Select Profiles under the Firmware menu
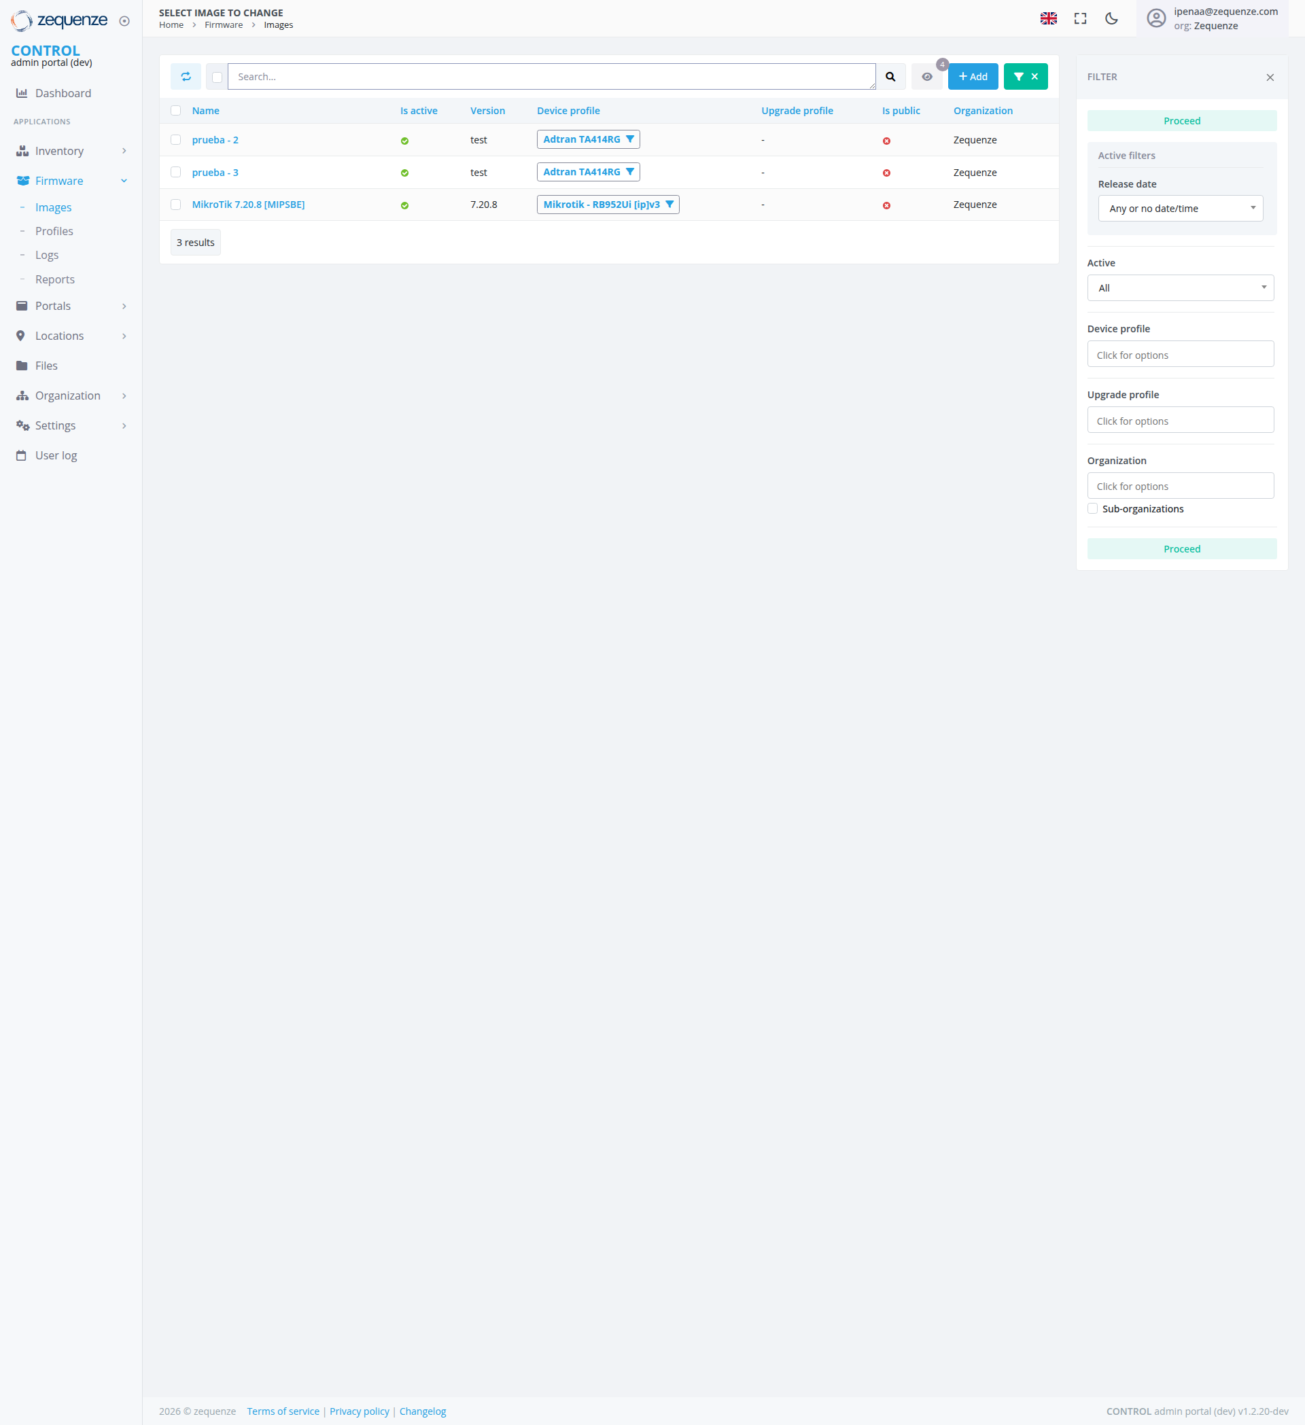Screen dimensions: 1305x1425 coord(54,231)
